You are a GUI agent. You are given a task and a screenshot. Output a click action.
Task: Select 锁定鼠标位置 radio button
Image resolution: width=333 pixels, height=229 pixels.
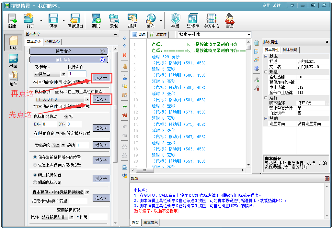[35, 175]
